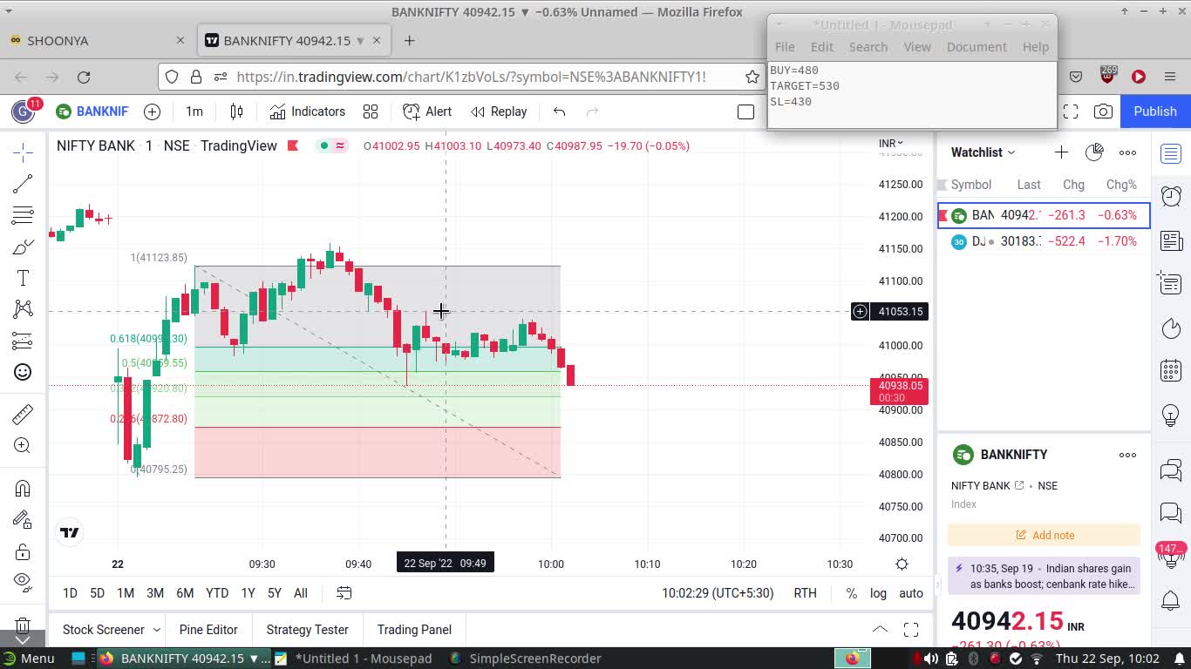Toggle stay in drawing mode pencil-lock
Screen dimensions: 1191x669
coord(23,520)
